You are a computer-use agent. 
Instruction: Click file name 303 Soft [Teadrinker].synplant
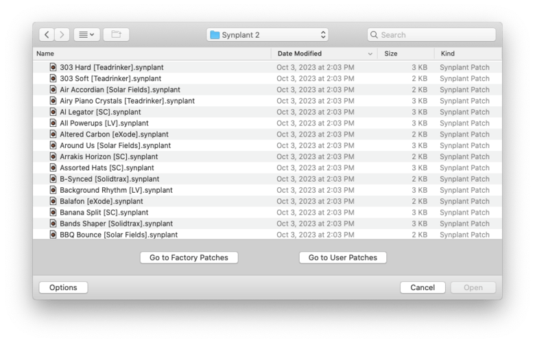[x=110, y=78]
